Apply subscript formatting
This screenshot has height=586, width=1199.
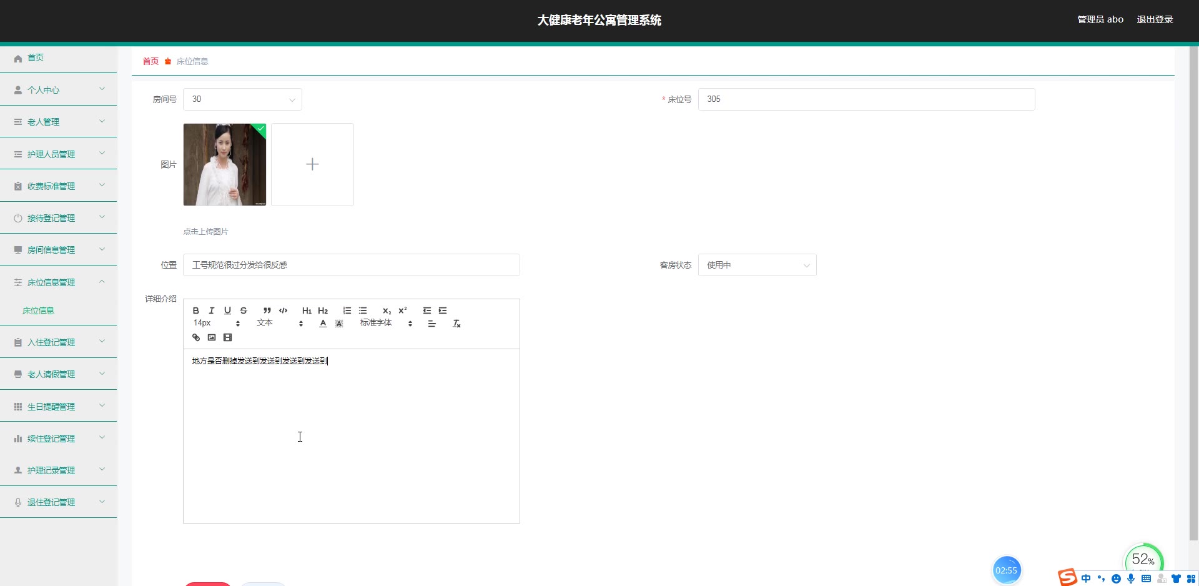387,310
